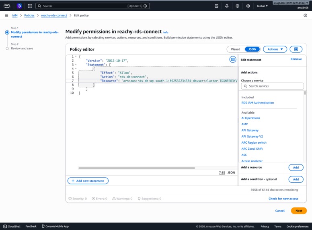Switch editor to Visual mode
This screenshot has height=230, width=312.
coord(235,49)
